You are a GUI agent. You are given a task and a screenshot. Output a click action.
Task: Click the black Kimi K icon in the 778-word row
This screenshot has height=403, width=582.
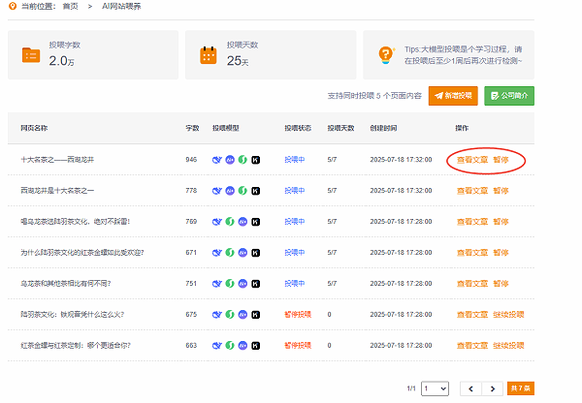pyautogui.click(x=255, y=191)
